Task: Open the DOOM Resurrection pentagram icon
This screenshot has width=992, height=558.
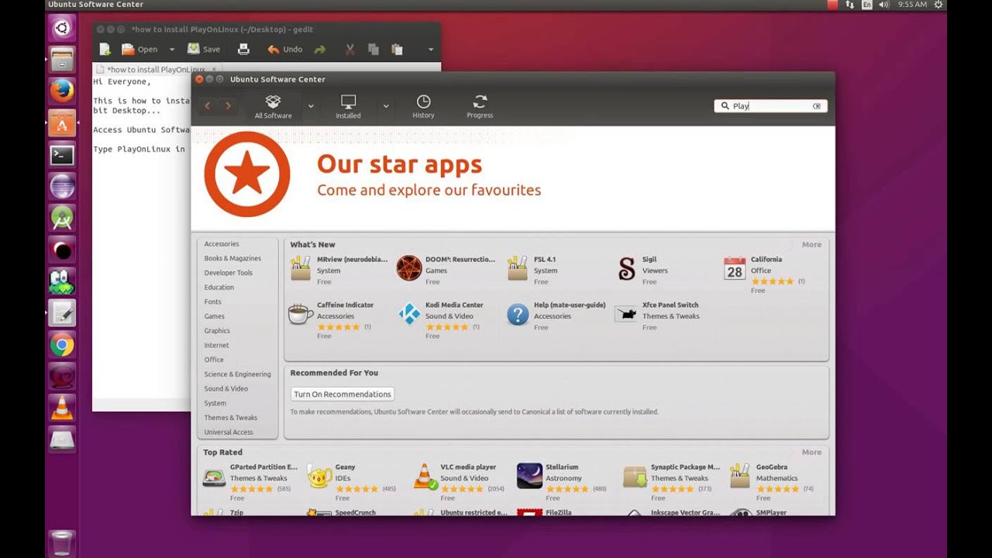Action: [x=409, y=268]
